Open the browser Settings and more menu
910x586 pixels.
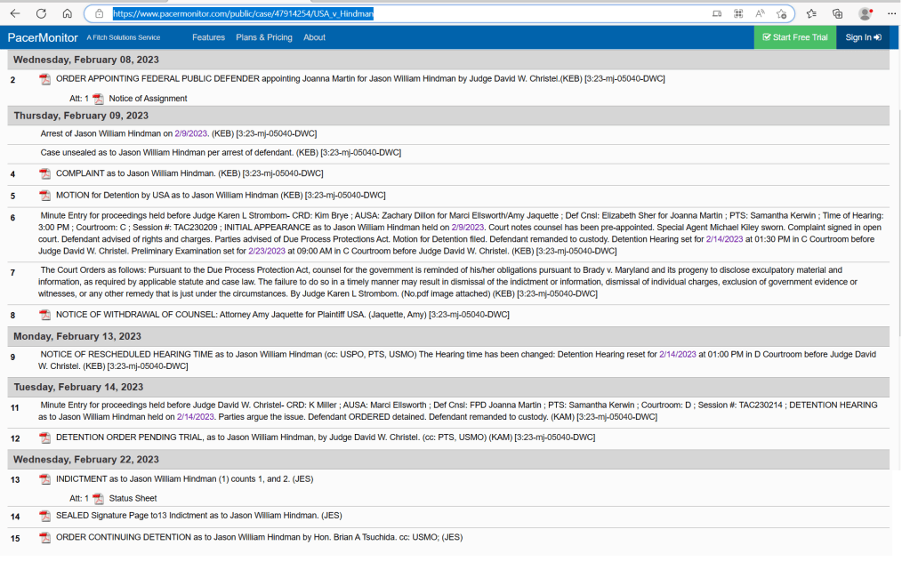click(x=891, y=13)
